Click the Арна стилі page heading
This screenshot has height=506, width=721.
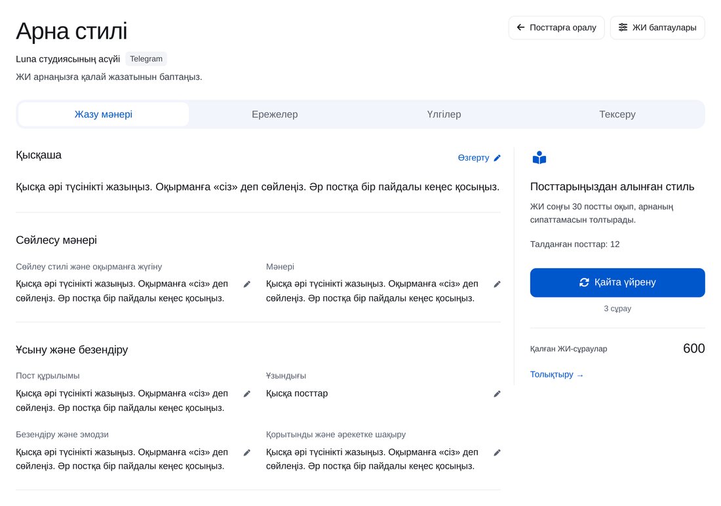(71, 31)
